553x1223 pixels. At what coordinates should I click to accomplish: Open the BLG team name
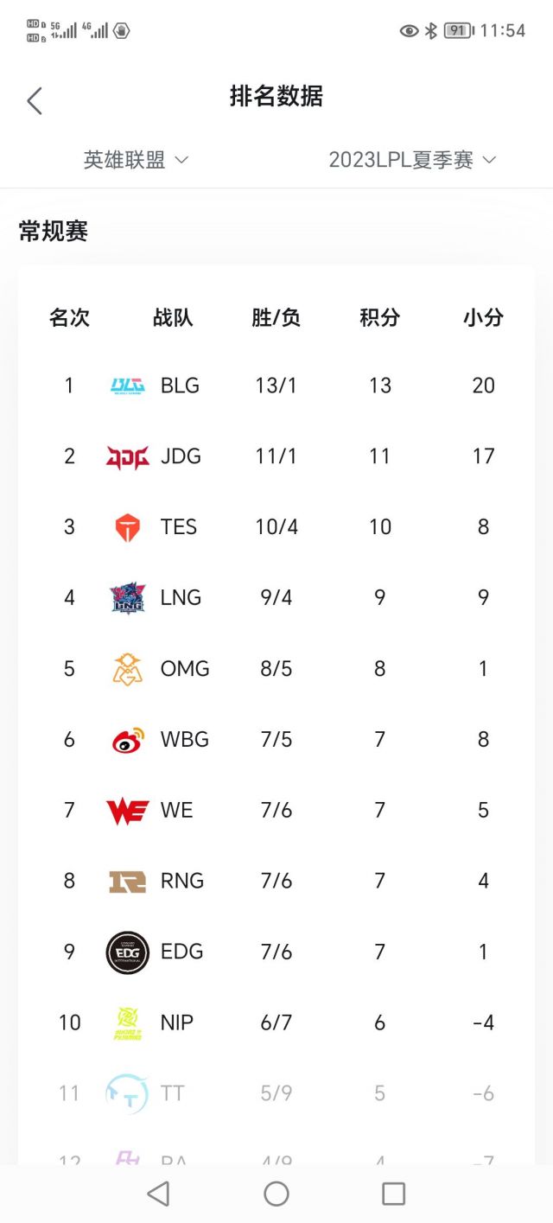point(180,385)
